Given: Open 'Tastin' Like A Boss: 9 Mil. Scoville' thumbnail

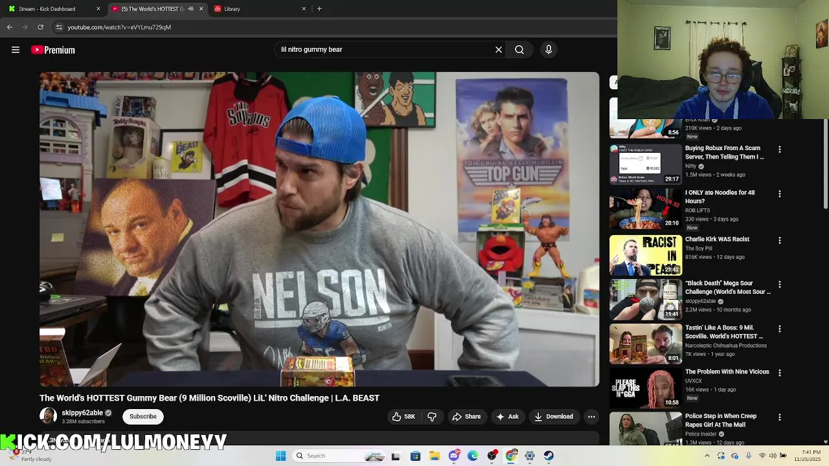Looking at the screenshot, I should click(x=645, y=343).
